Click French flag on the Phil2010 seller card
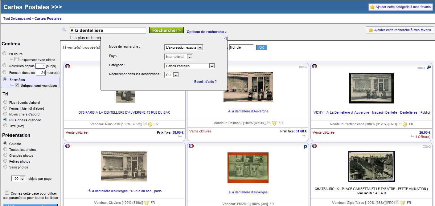 pyautogui.click(x=191, y=146)
